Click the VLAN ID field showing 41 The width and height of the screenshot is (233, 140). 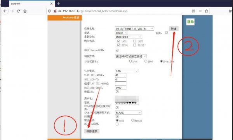click(x=120, y=75)
